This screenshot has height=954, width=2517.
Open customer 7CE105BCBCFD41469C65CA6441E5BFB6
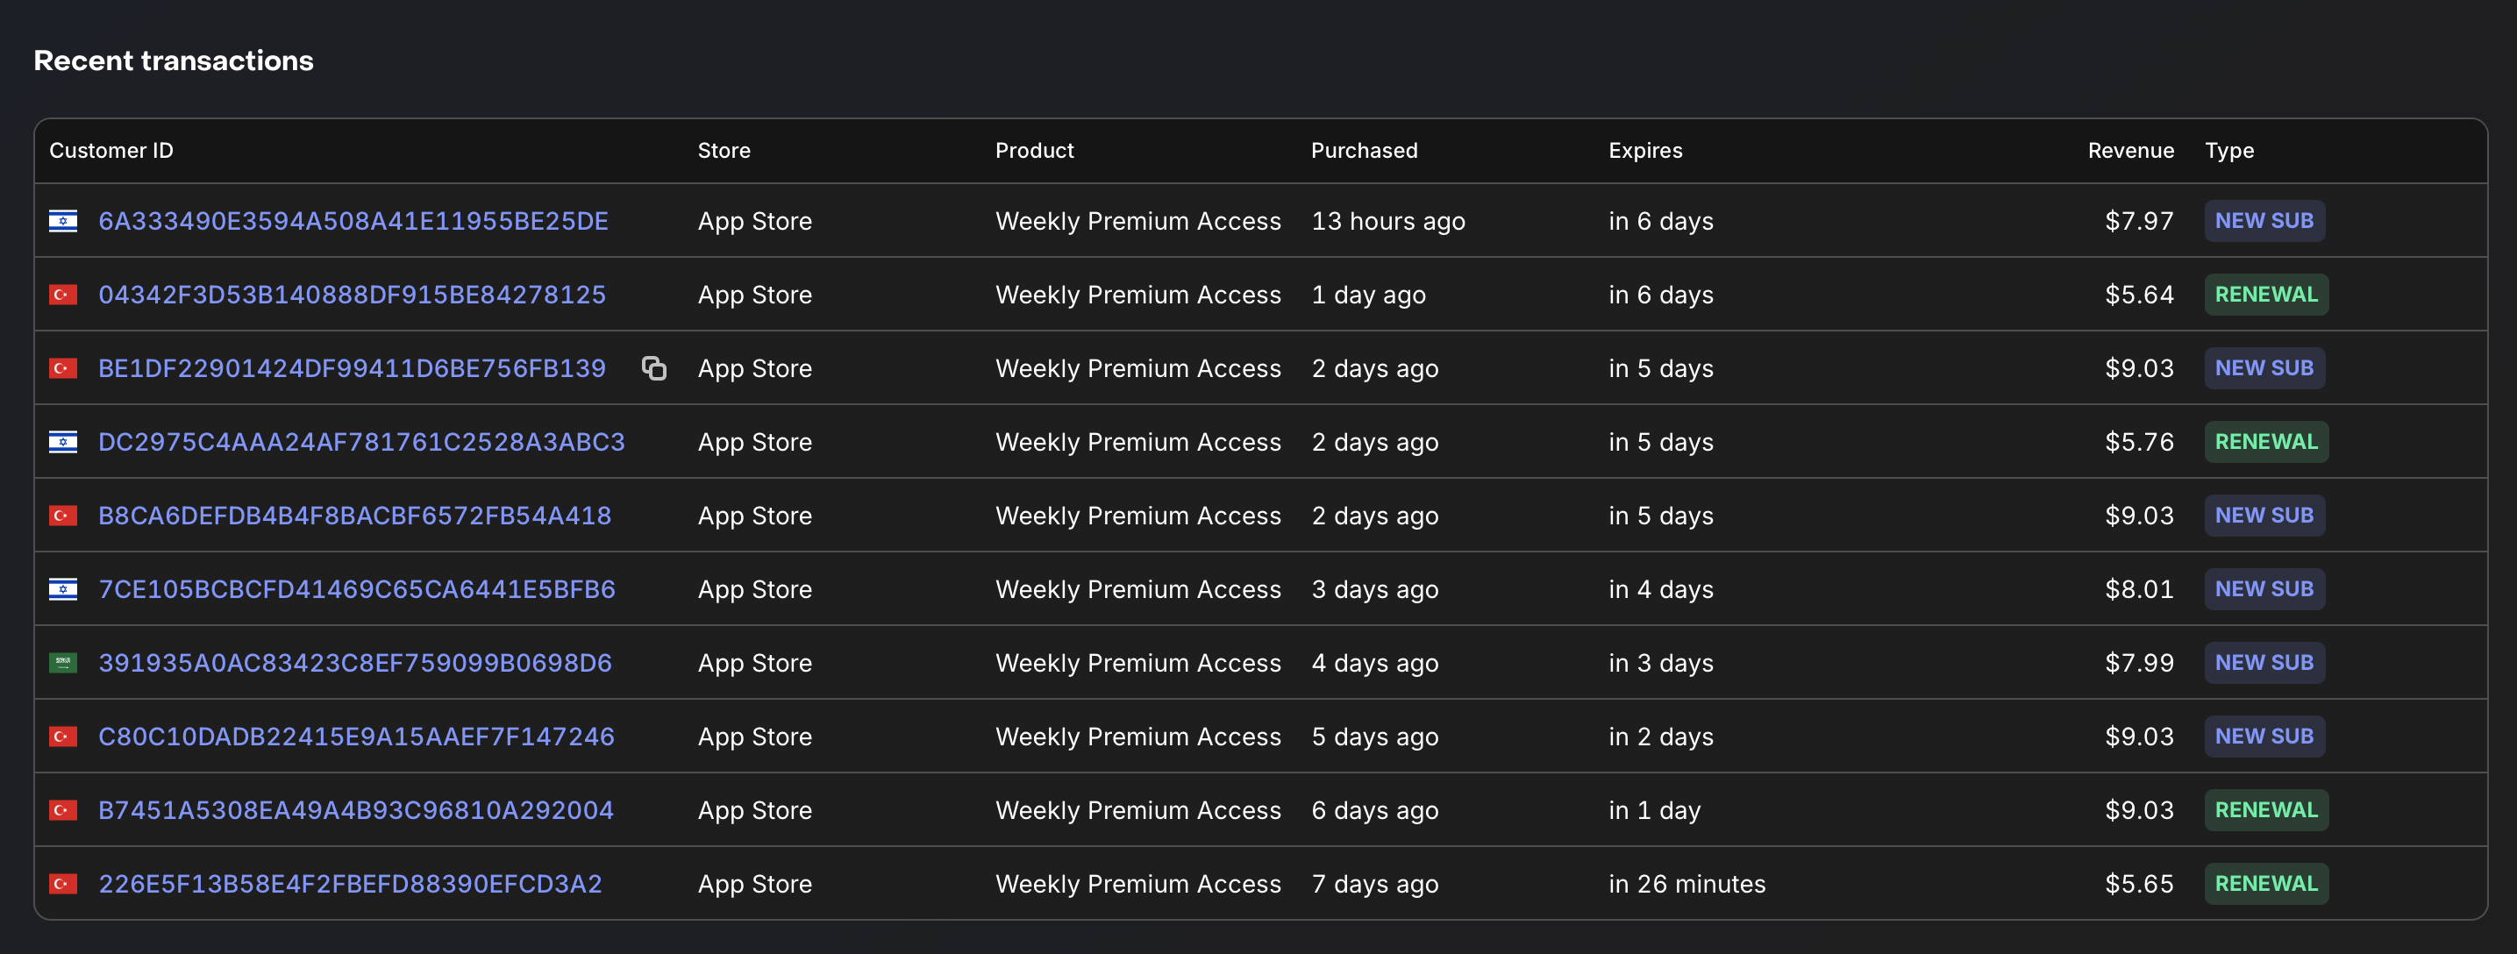coord(357,589)
